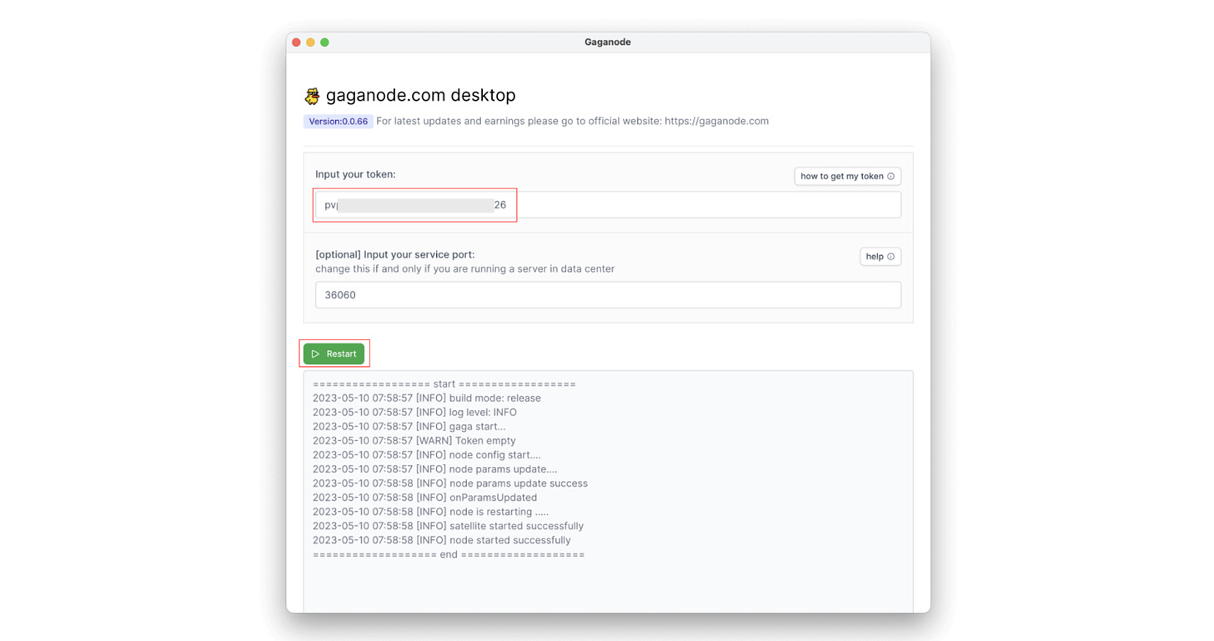Select log line 'node params update success'
Viewport: 1214px width, 641px height.
click(450, 483)
